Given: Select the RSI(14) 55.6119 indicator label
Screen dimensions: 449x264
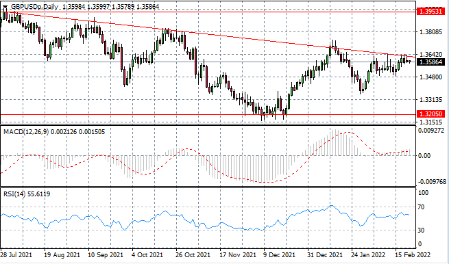Looking at the screenshot, I should tap(27, 194).
